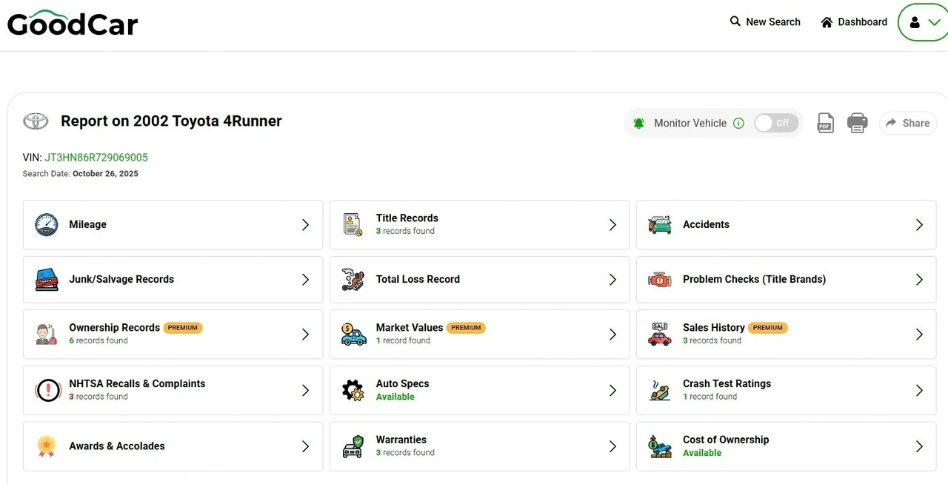Click the Total Loss Record label
The height and width of the screenshot is (484, 948).
(418, 279)
